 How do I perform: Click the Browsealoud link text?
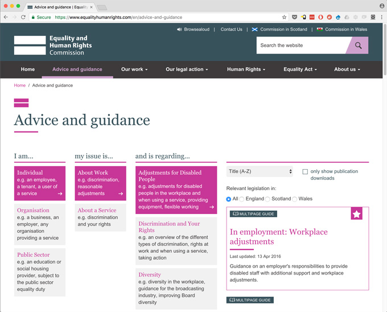click(197, 30)
